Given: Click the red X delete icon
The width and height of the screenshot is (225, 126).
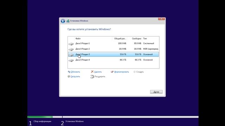Looking at the screenshot, I should (x=92, y=71).
